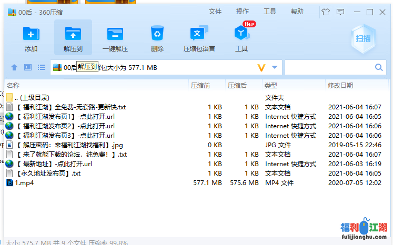Click the orange V icon in address bar
Screen dimensions: 393x245
click(x=261, y=67)
